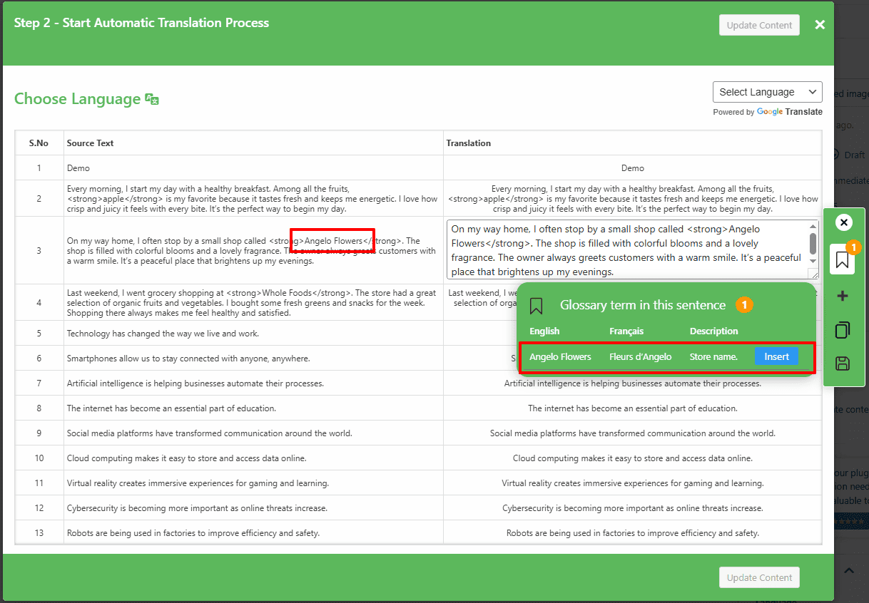869x603 pixels.
Task: Close the floating side toolbar
Action: [843, 222]
